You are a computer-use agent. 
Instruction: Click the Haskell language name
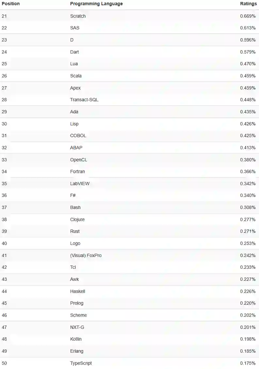[77, 291]
